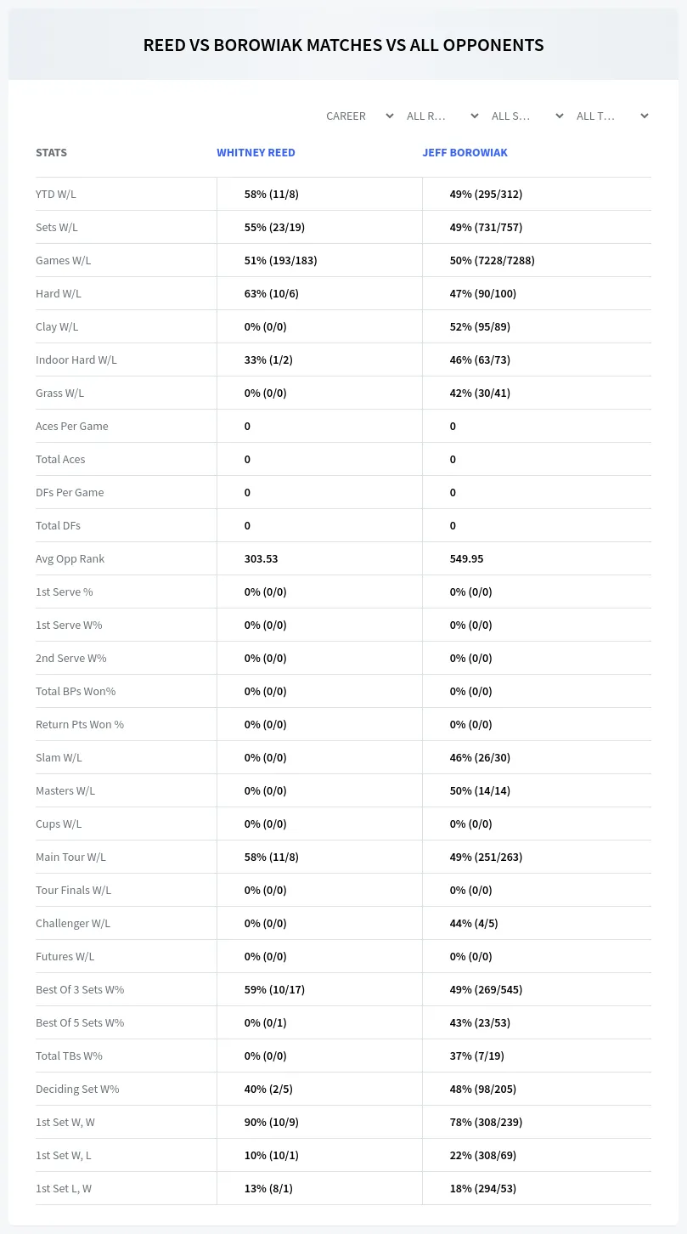Viewport: 687px width, 1234px height.
Task: Open the Whitney Reed player link
Action: click(x=256, y=153)
